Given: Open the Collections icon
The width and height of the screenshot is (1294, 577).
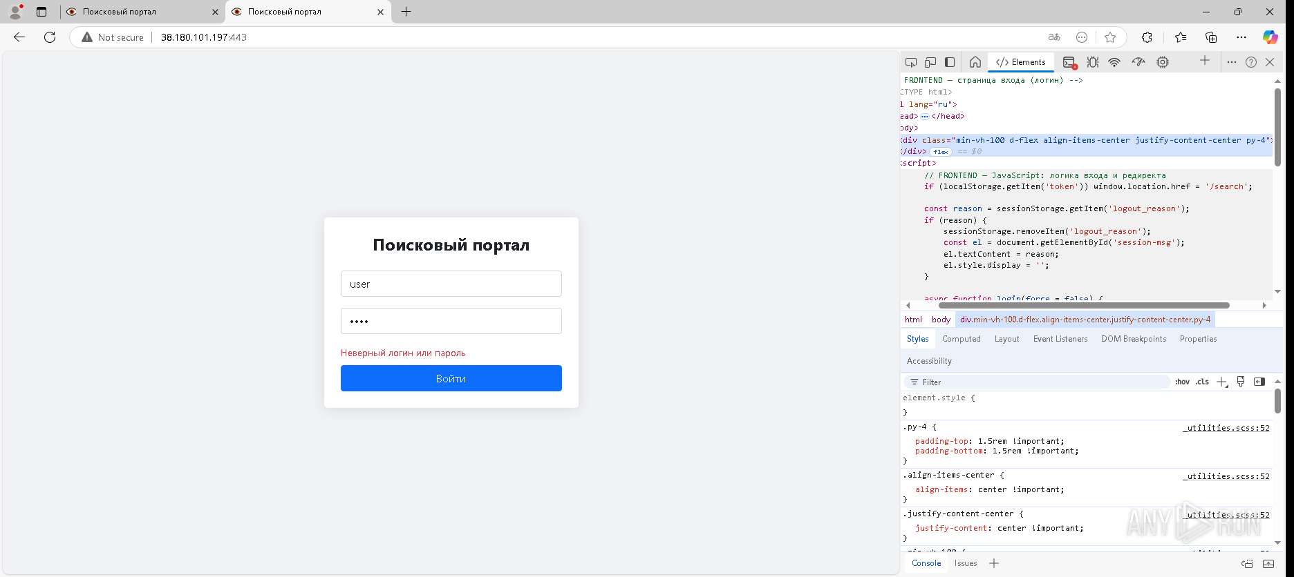Looking at the screenshot, I should (1211, 37).
